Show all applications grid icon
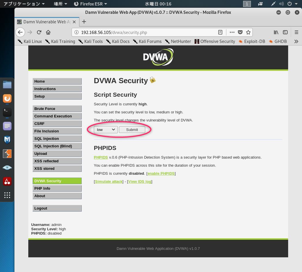The image size is (302, 272). (7, 195)
